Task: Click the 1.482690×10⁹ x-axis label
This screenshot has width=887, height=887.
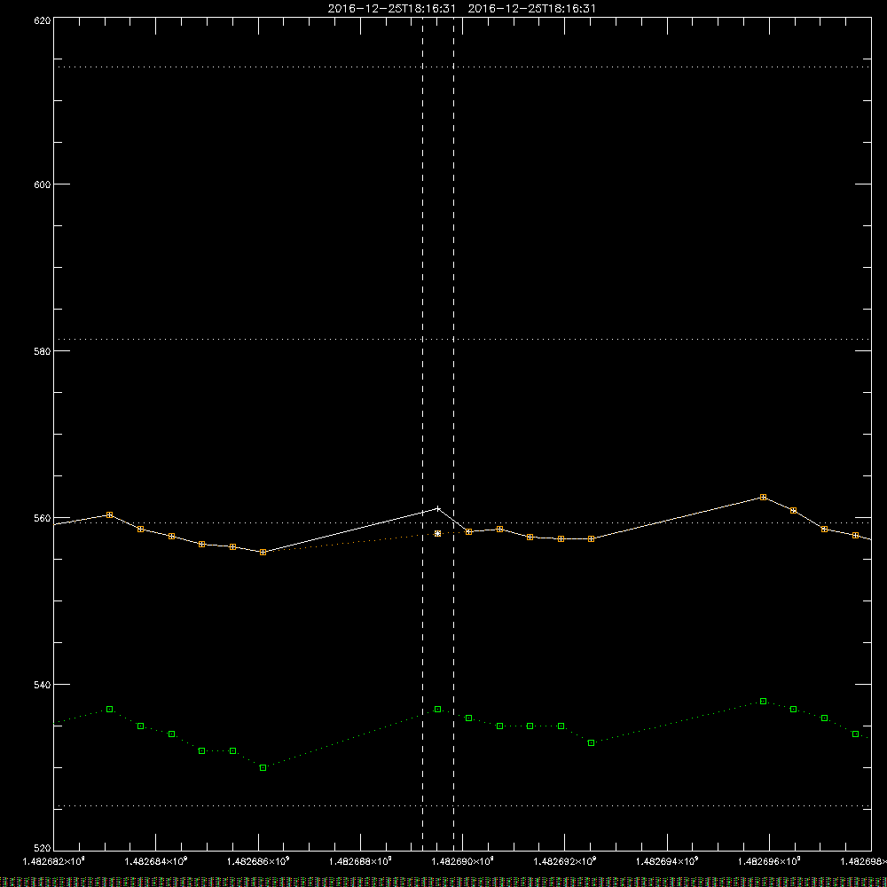Action: coord(463,861)
